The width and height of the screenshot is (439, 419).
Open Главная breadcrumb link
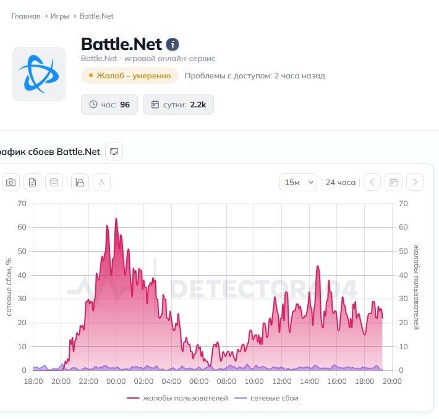[26, 16]
